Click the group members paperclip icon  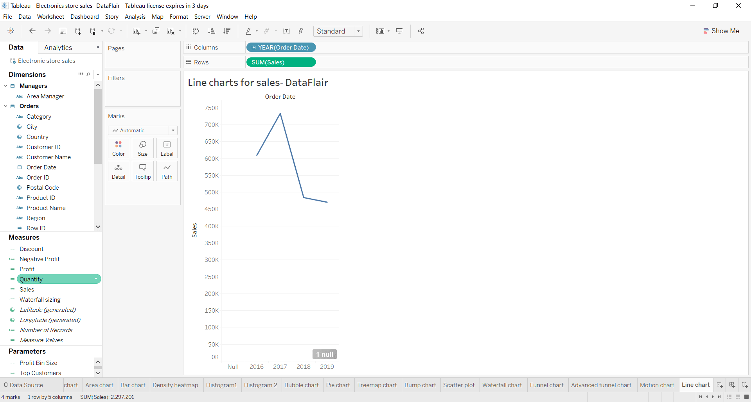coord(267,31)
